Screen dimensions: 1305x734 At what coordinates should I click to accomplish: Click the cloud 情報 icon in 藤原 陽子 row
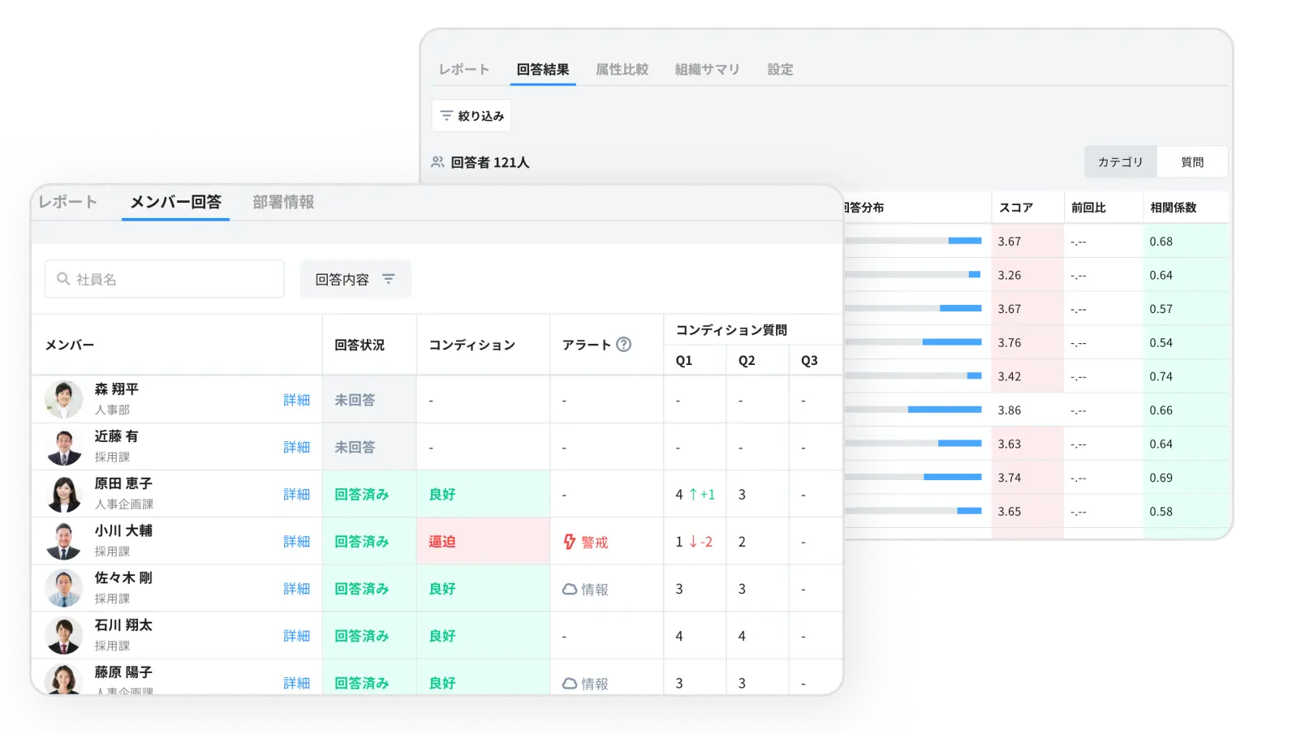pyautogui.click(x=570, y=684)
